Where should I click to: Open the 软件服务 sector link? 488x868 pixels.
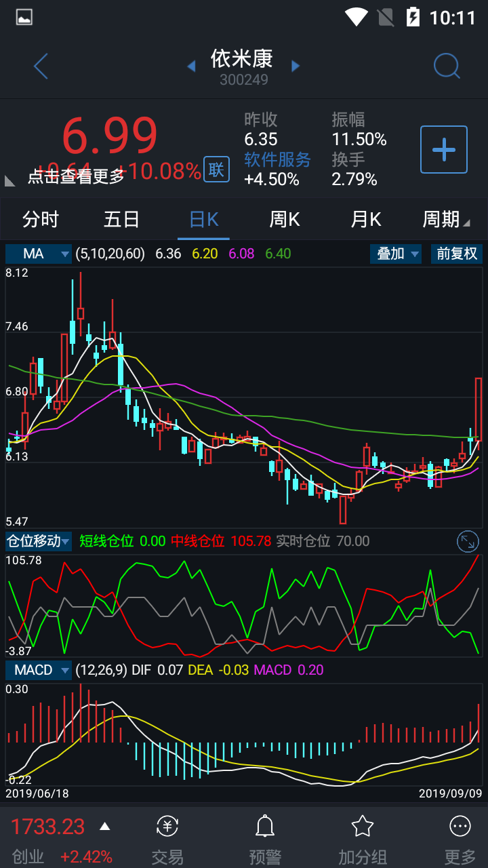tap(277, 159)
